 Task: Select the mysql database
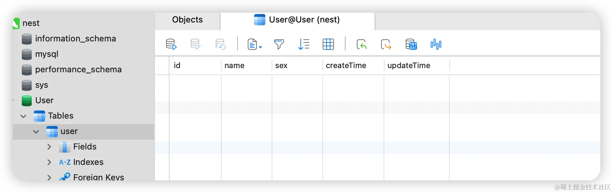pyautogui.click(x=46, y=54)
